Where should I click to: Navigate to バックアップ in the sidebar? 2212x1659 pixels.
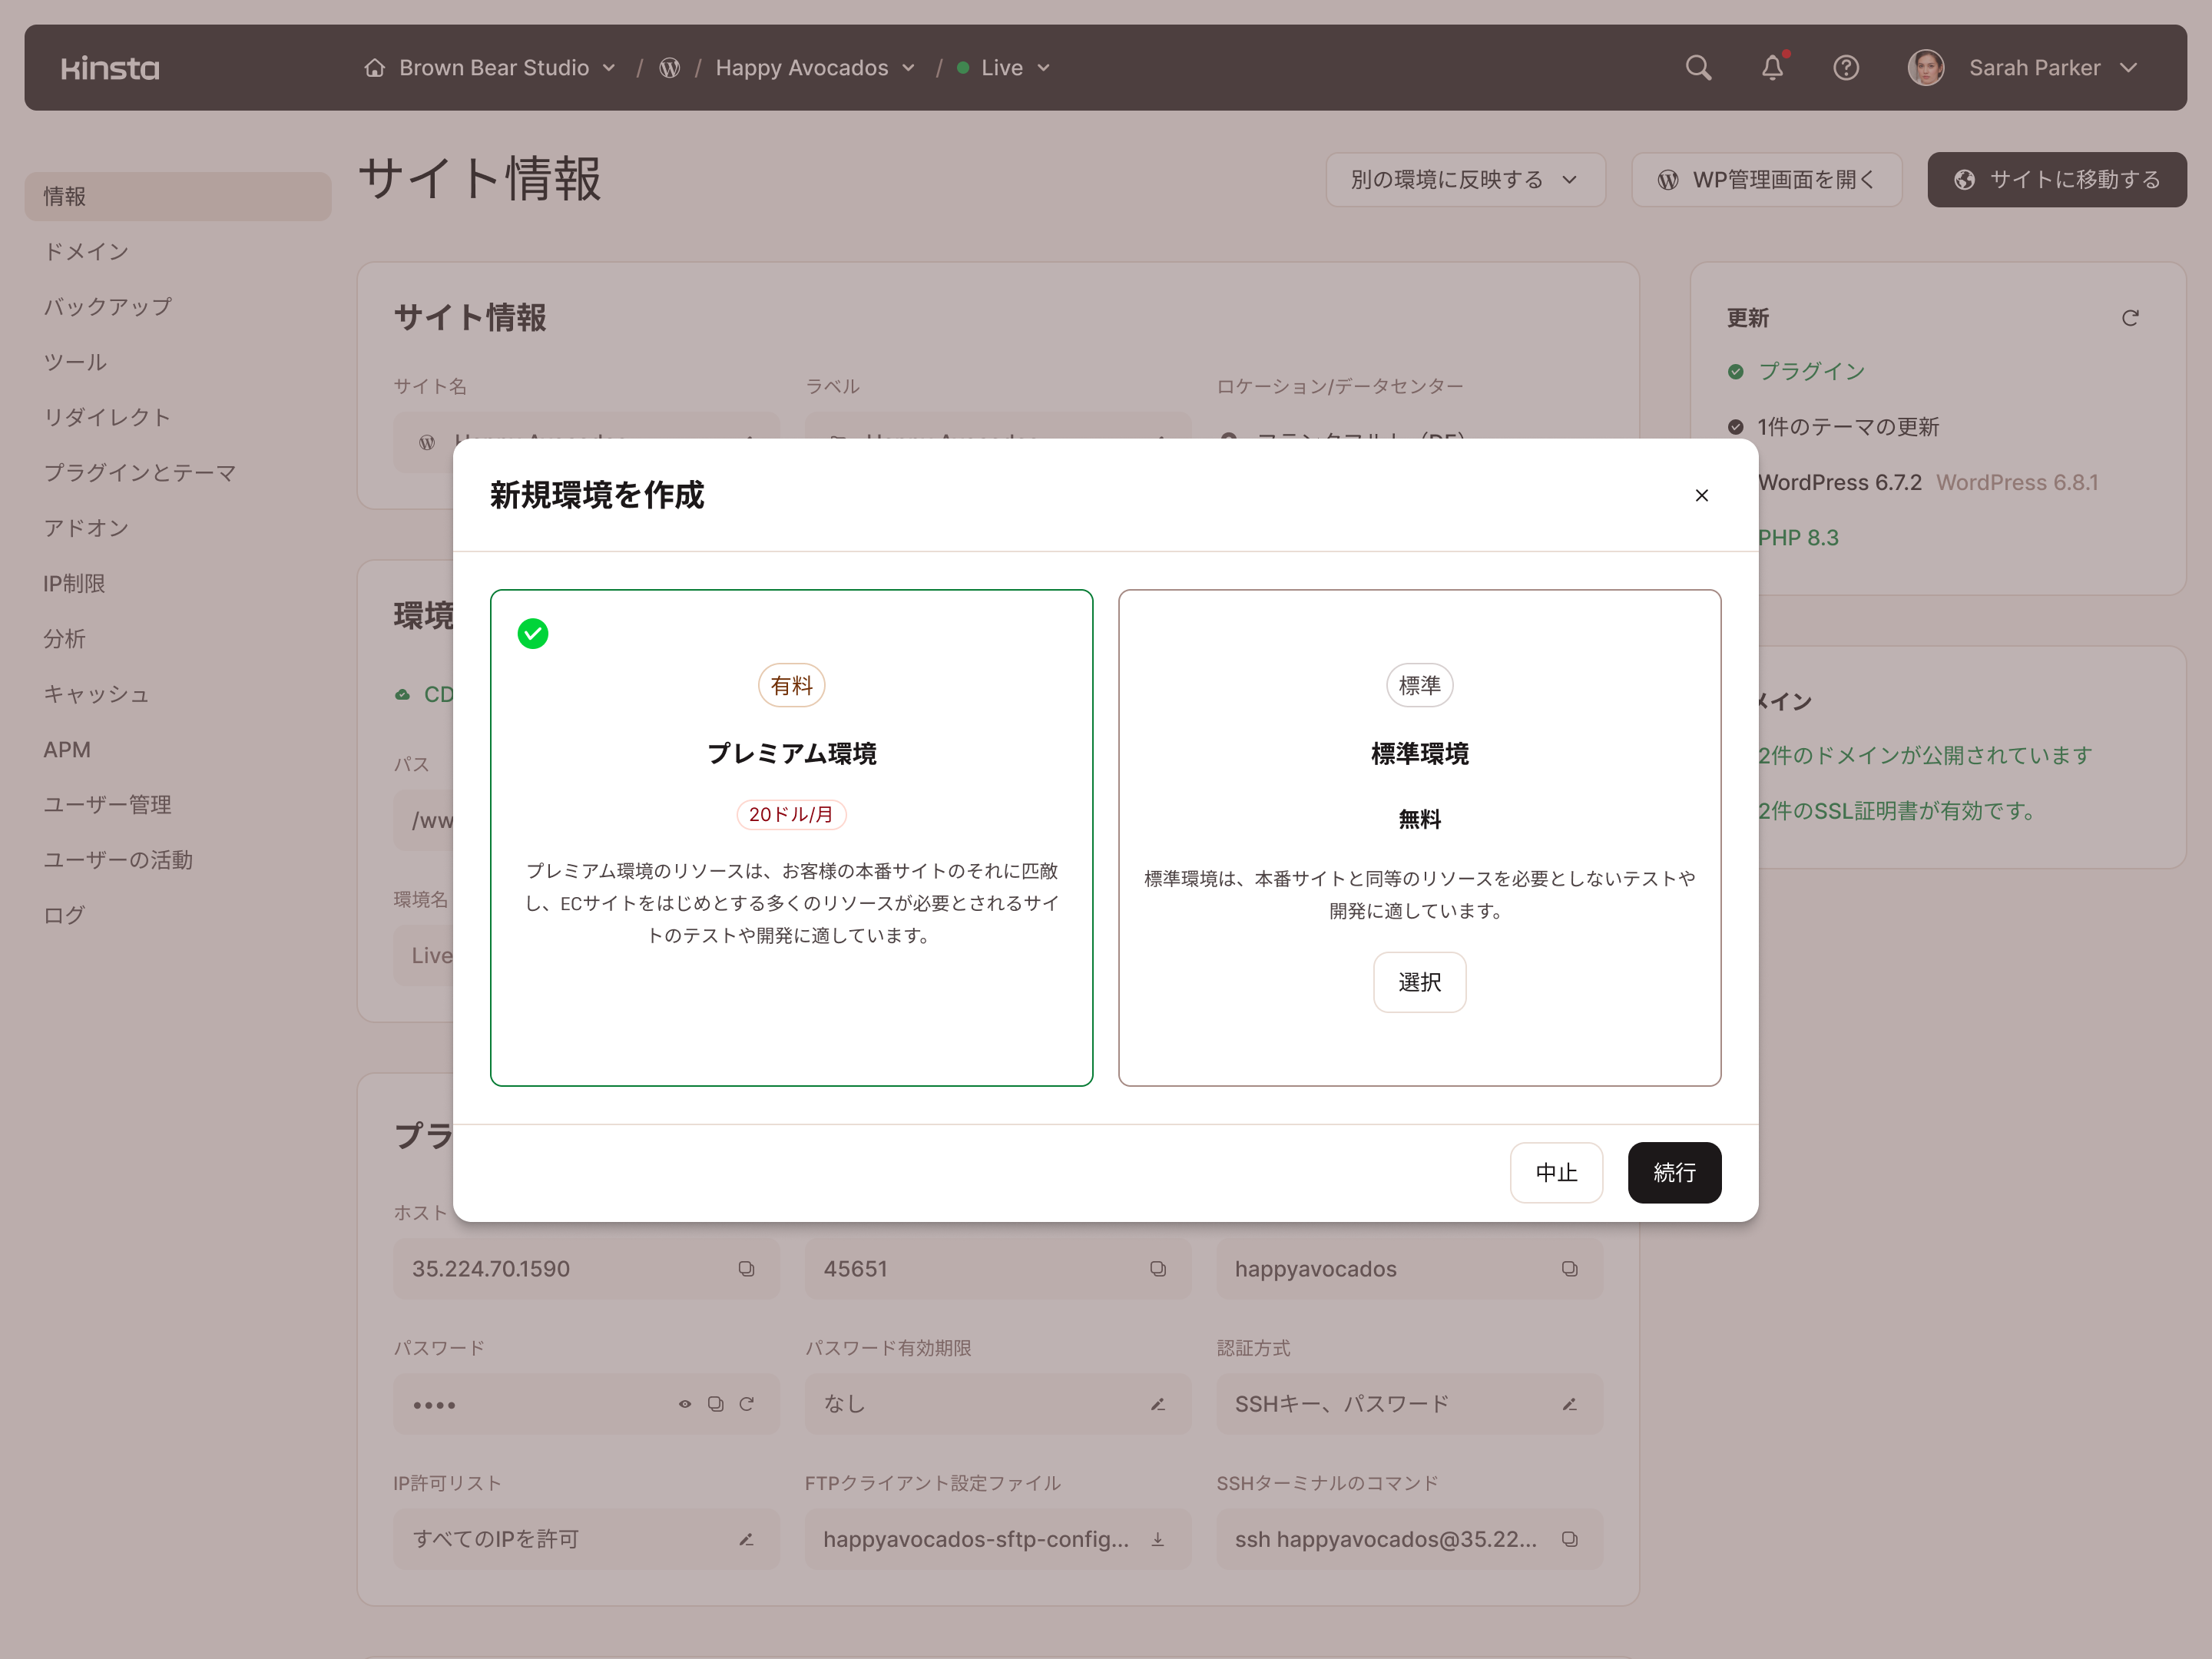107,306
